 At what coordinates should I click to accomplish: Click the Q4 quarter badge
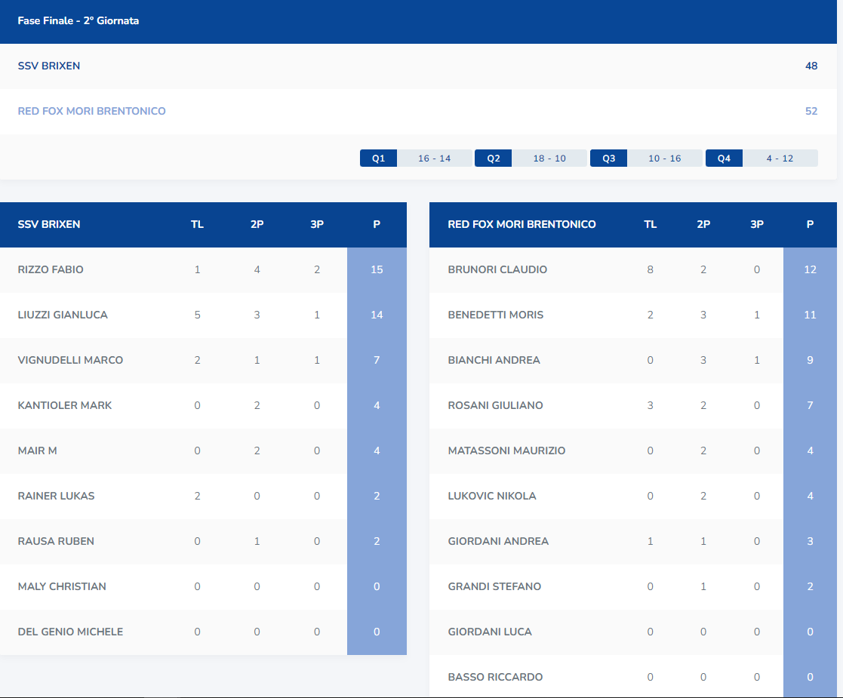(x=724, y=158)
